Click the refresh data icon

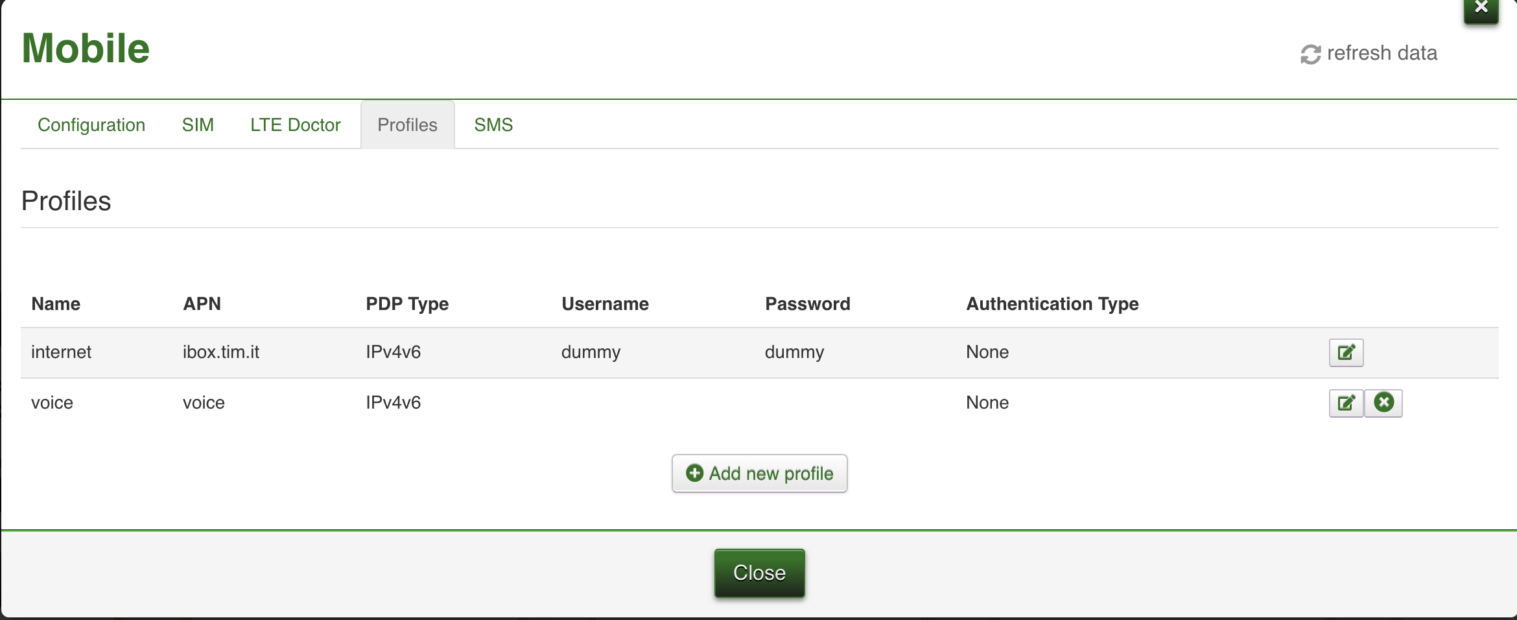pos(1310,54)
